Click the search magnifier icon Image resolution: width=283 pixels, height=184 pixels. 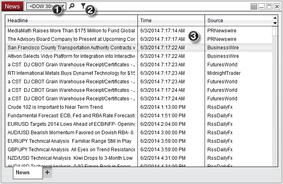click(x=72, y=6)
